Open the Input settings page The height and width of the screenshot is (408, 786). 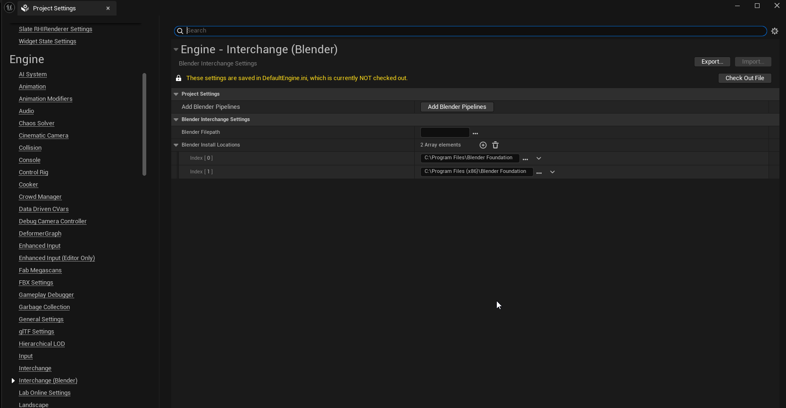(26, 356)
